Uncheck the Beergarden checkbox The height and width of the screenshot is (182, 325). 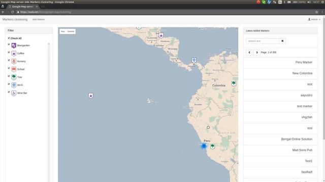point(9,44)
